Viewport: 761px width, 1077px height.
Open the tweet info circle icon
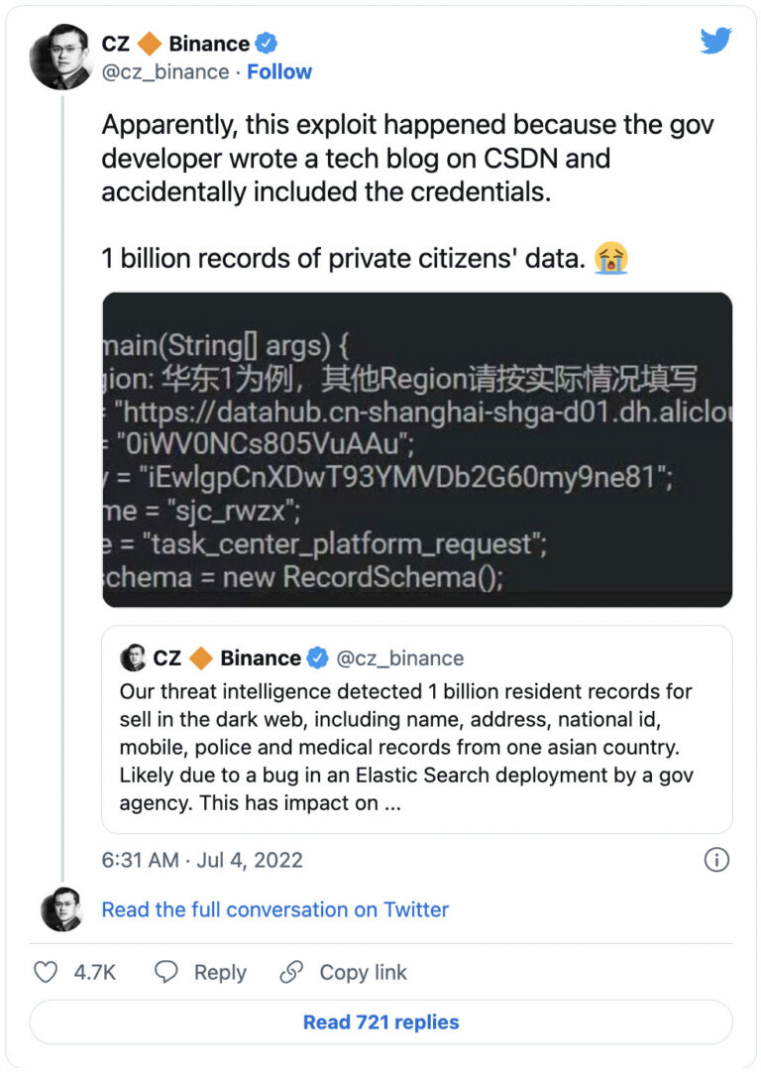point(716,859)
